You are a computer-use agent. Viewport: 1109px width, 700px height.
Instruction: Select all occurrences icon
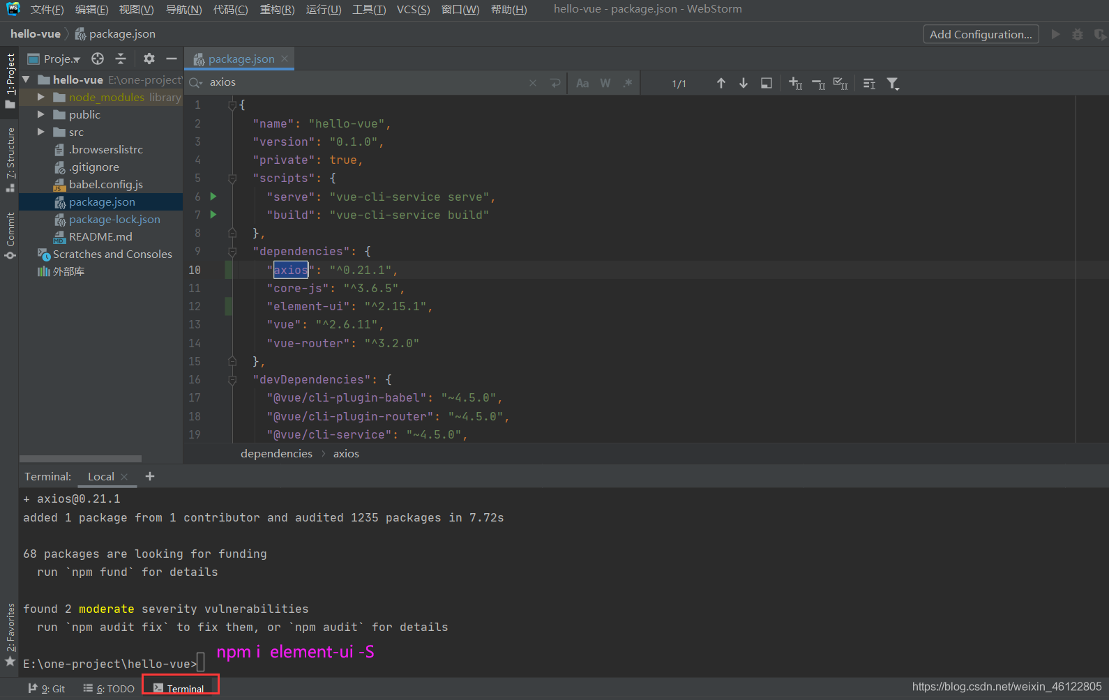pos(841,84)
